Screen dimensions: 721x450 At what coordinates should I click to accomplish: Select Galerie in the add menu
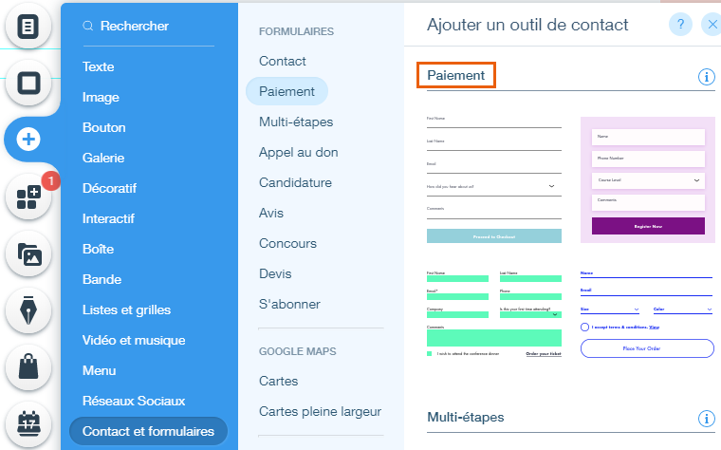[x=103, y=158]
